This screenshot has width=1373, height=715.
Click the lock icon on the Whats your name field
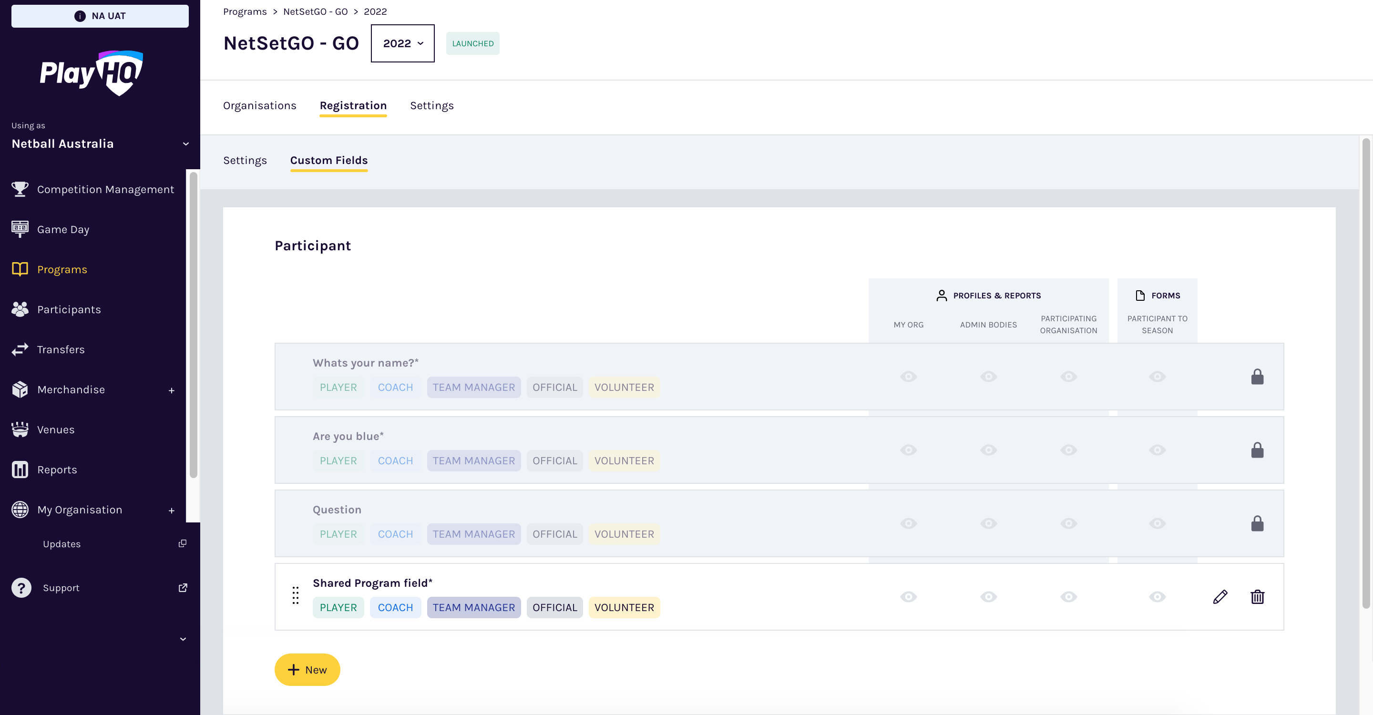1257,376
